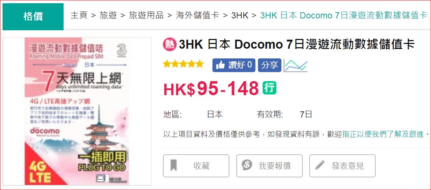This screenshot has width=431, height=190.
Task: Open the price trend chart icon
Action: click(296, 65)
